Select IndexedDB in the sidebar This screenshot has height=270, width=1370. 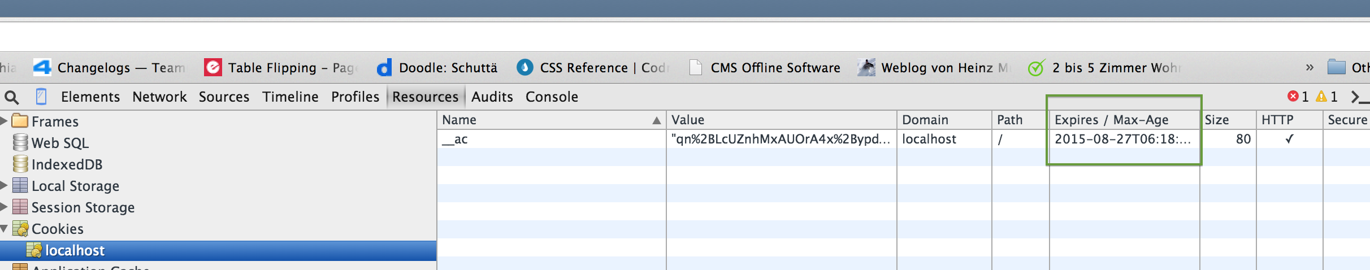67,164
